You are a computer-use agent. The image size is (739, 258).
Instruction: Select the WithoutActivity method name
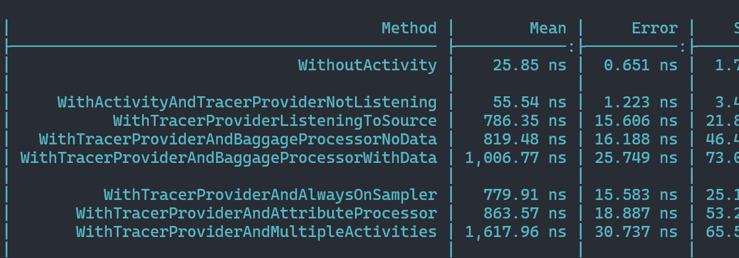coord(367,65)
